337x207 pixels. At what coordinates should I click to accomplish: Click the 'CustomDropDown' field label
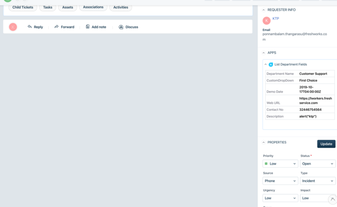280,80
